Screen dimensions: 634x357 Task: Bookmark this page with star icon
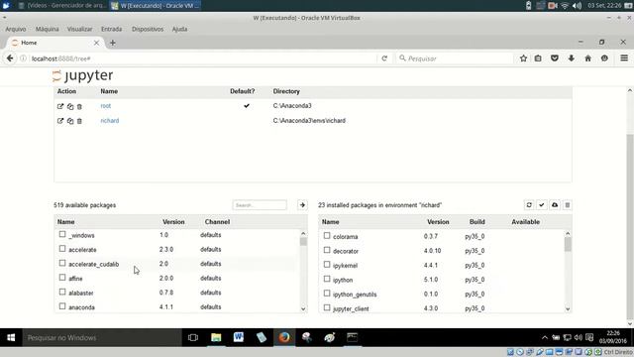523,59
